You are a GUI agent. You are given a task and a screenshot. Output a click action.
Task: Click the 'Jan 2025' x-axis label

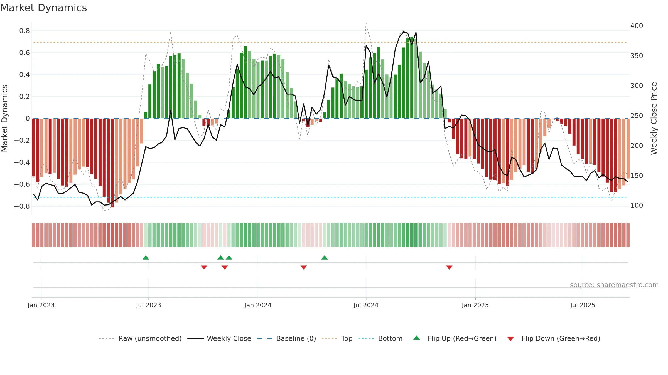point(475,305)
